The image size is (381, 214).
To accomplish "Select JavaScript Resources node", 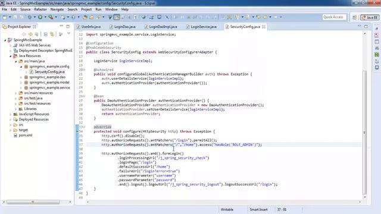I will (x=34, y=114).
